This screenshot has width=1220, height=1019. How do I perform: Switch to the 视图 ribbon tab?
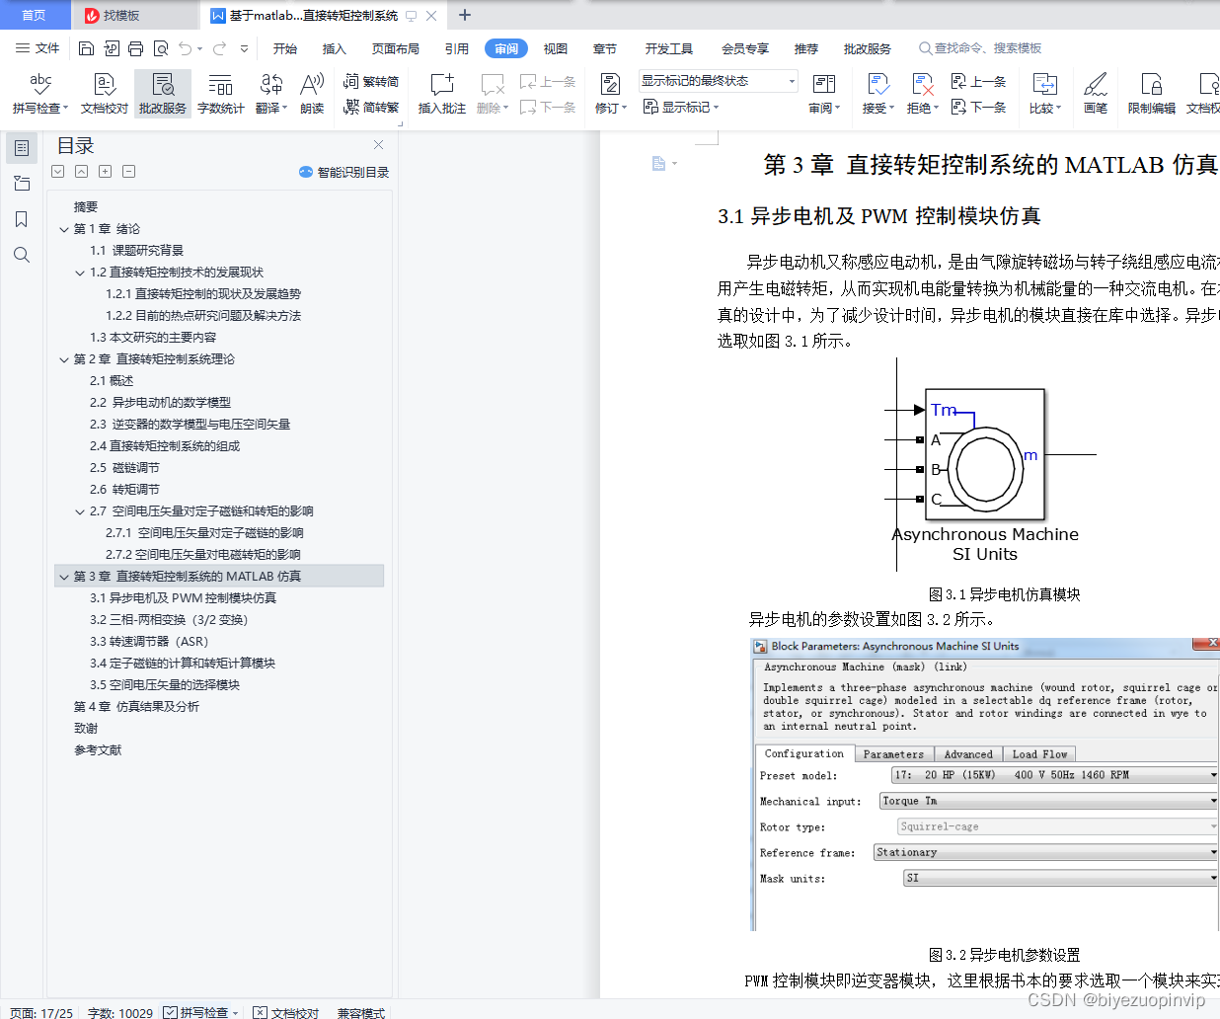[x=555, y=47]
